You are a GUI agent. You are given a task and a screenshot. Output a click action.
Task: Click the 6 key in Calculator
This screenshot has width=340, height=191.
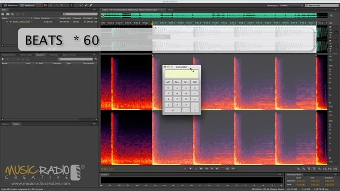point(186,99)
